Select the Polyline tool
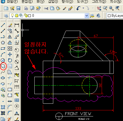The image size is (123, 121). pyautogui.click(x=3, y=37)
